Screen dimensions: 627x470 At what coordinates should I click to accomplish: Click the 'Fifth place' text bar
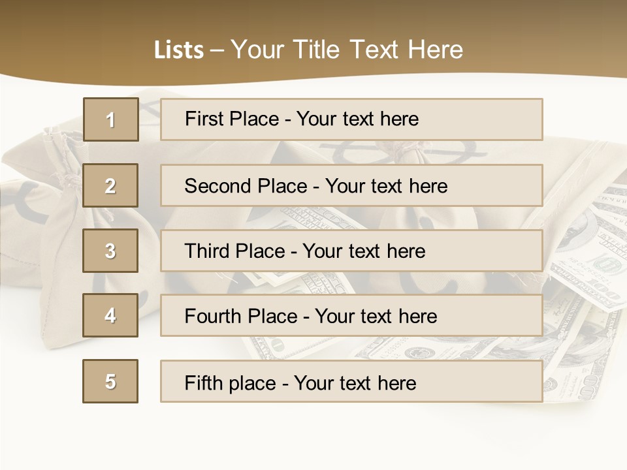coord(351,381)
